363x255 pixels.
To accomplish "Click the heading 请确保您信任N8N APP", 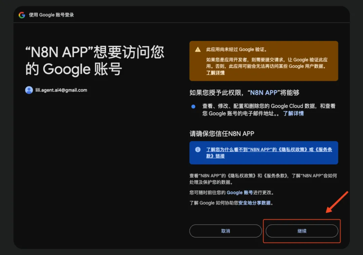I will (x=222, y=133).
